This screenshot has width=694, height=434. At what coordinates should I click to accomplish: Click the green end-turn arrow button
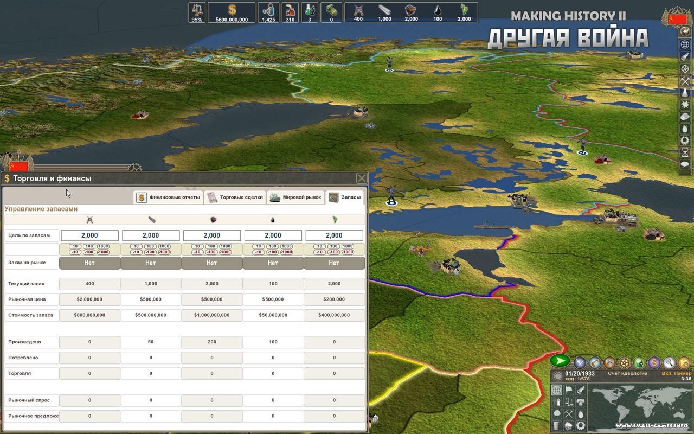[560, 360]
